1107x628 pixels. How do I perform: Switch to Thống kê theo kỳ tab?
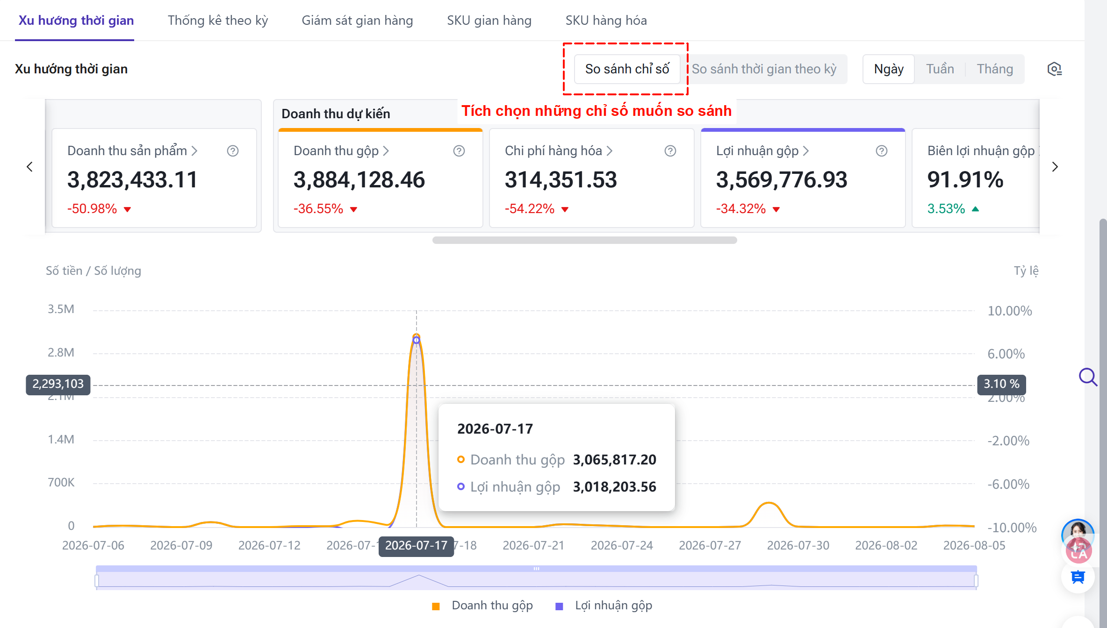[x=218, y=21]
